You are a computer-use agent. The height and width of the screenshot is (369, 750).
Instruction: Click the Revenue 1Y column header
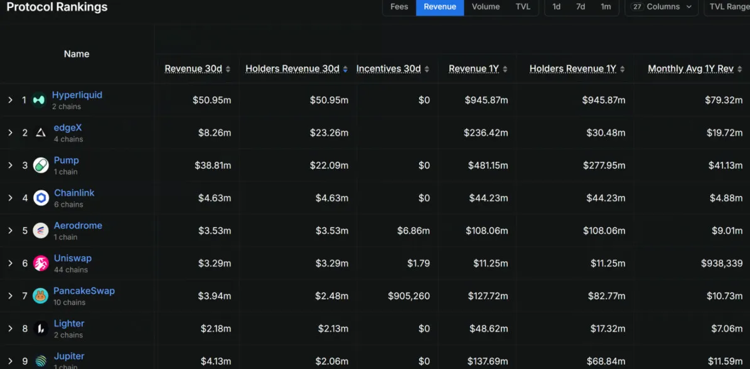tap(473, 69)
